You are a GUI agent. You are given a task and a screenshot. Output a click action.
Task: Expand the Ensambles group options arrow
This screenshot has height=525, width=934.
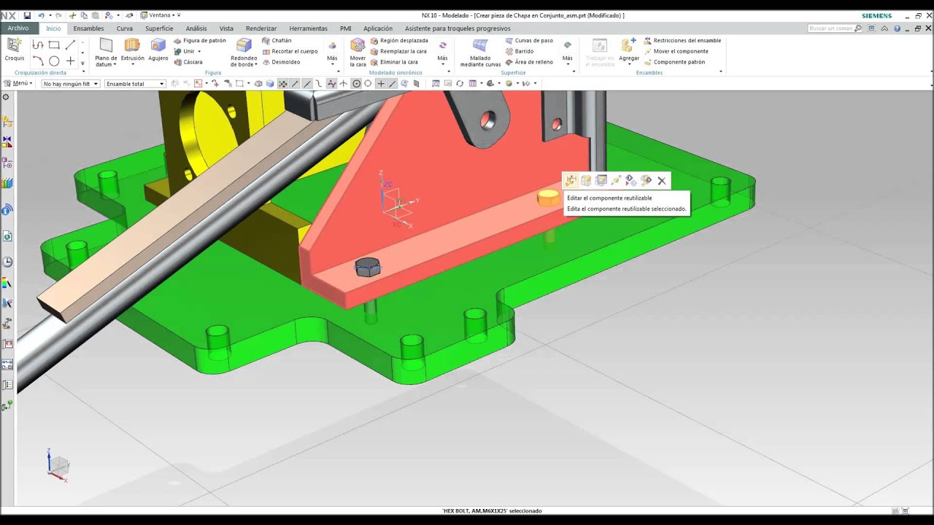click(721, 72)
